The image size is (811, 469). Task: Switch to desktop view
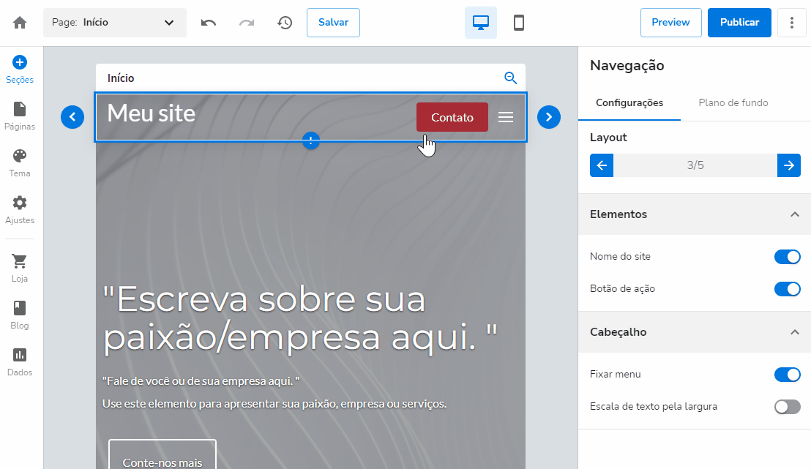[480, 23]
